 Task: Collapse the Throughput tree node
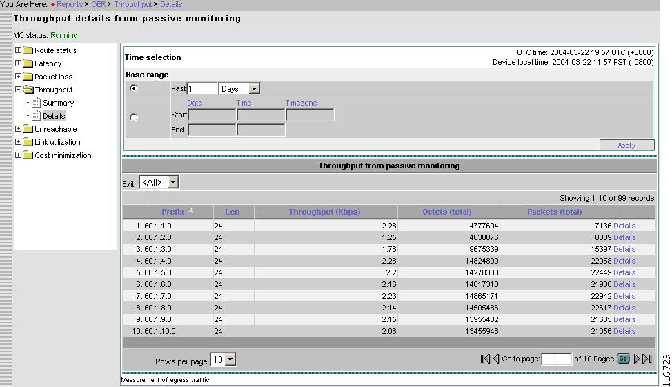click(x=19, y=90)
